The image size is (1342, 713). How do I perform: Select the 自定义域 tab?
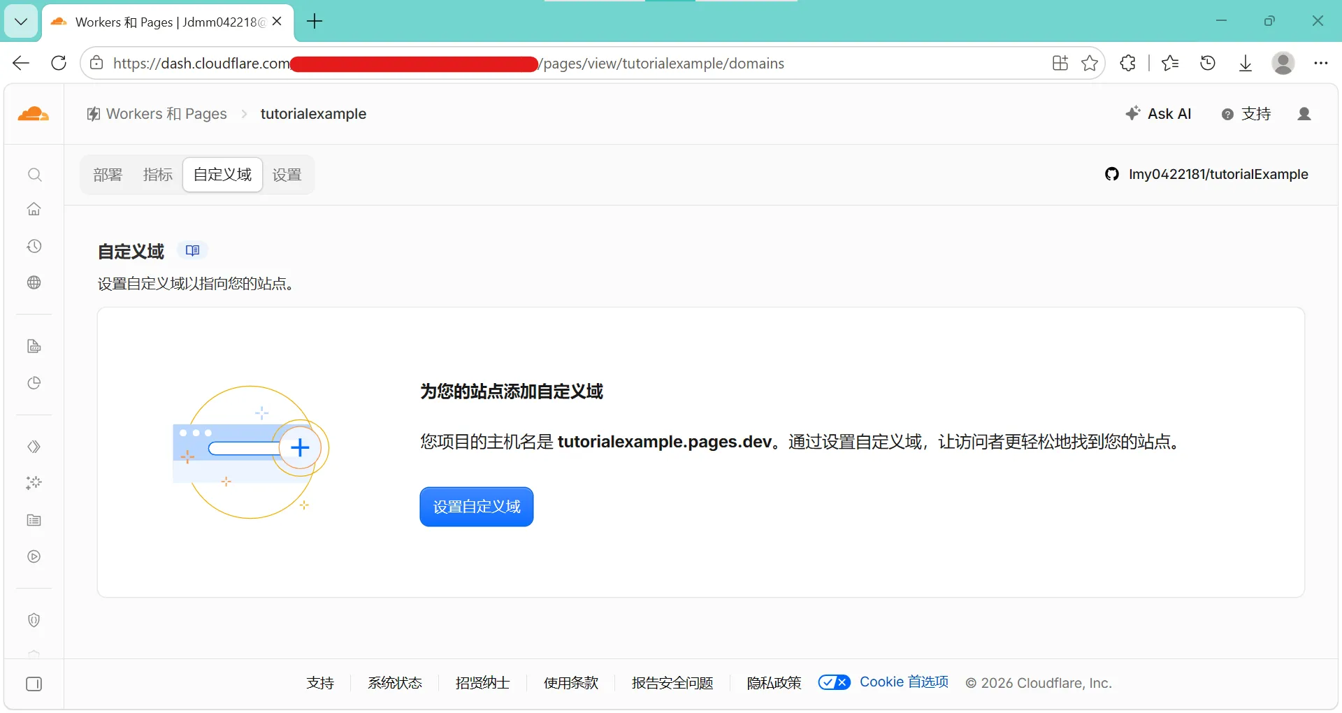(x=222, y=175)
